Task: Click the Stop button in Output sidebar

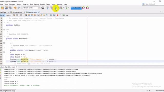Action: pos(1,75)
